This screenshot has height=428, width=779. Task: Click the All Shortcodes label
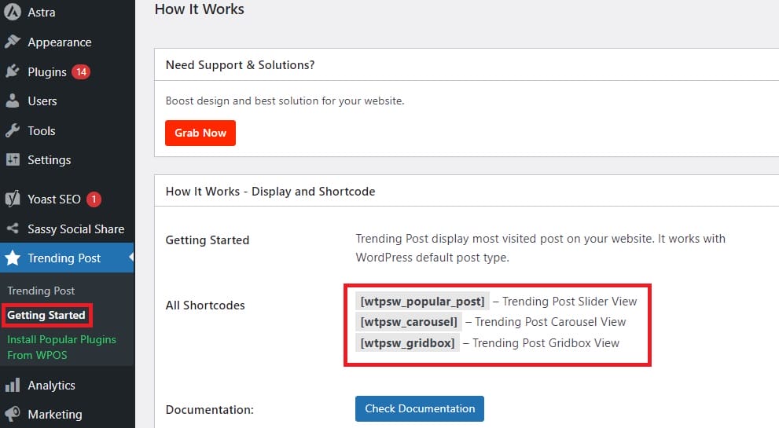[205, 305]
